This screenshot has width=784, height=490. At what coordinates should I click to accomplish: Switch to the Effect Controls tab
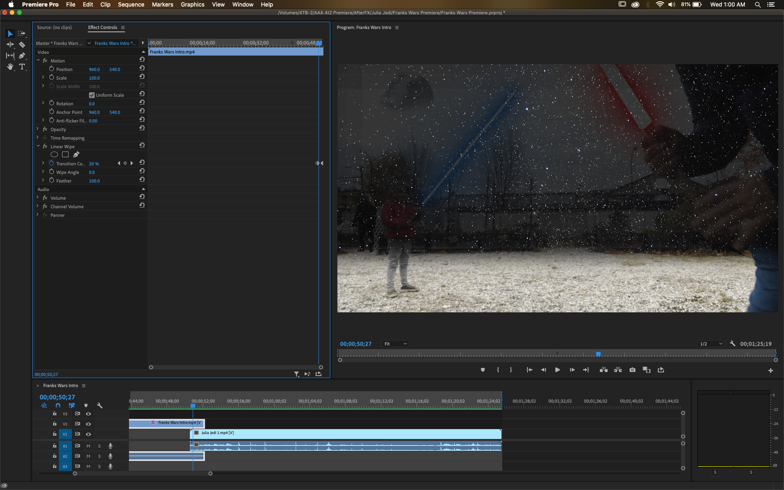click(x=102, y=27)
